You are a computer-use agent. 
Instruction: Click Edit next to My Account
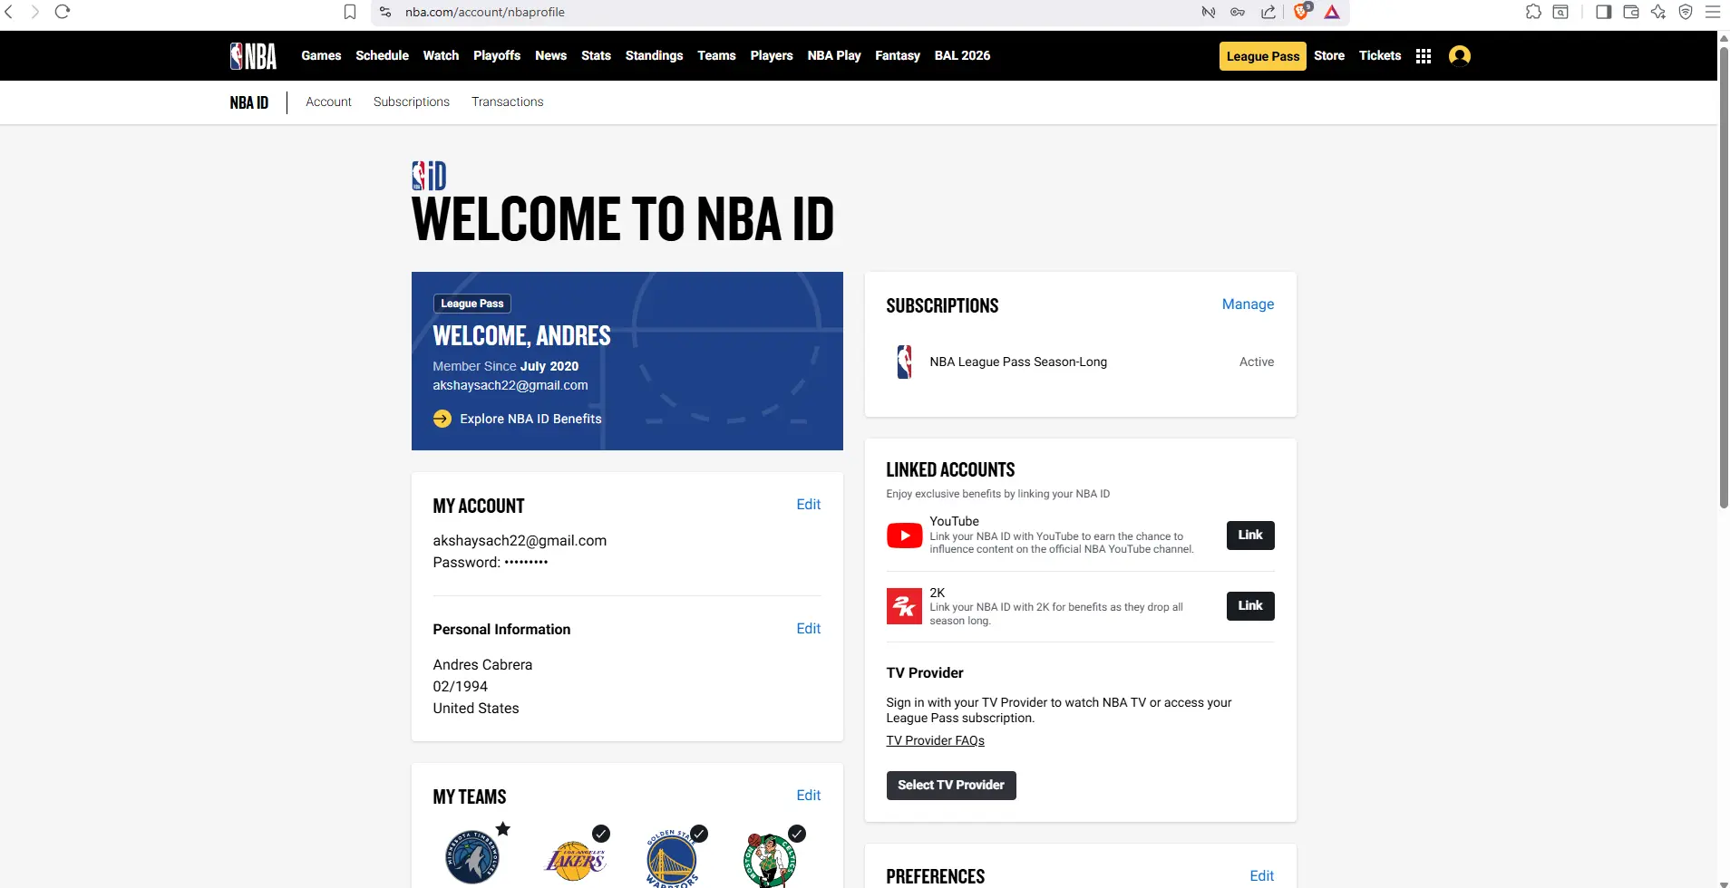pos(809,505)
